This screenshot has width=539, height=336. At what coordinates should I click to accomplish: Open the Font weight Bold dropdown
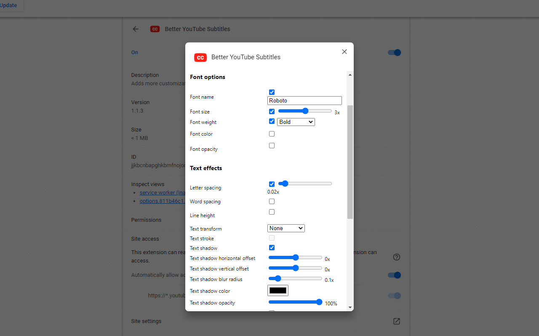[x=296, y=122]
